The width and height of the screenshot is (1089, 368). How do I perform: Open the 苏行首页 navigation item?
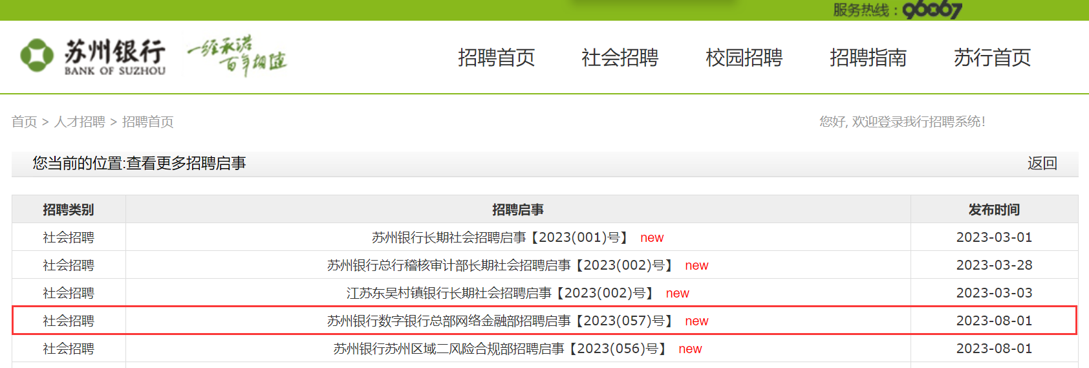pyautogui.click(x=993, y=58)
